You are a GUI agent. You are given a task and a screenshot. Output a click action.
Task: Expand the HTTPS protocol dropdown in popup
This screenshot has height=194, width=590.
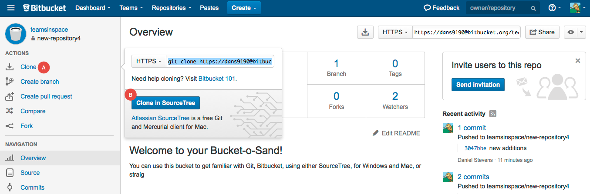point(148,61)
